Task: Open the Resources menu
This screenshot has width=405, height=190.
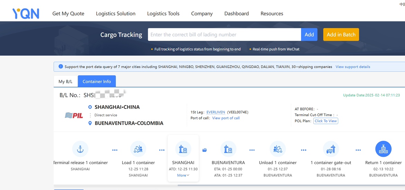Action: point(272,14)
